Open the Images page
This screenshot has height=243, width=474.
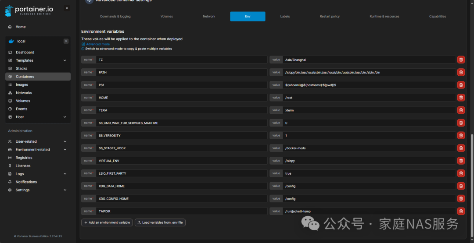[22, 85]
